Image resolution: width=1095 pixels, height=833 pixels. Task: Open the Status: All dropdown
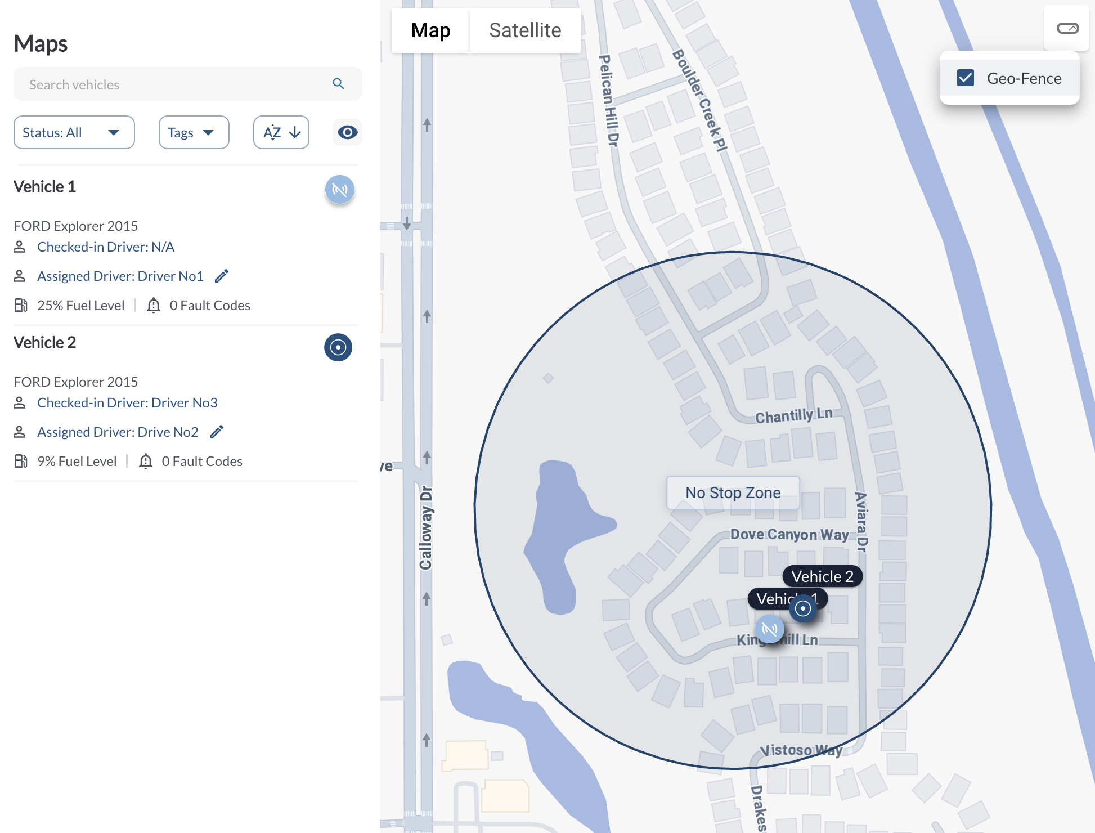[x=74, y=132]
